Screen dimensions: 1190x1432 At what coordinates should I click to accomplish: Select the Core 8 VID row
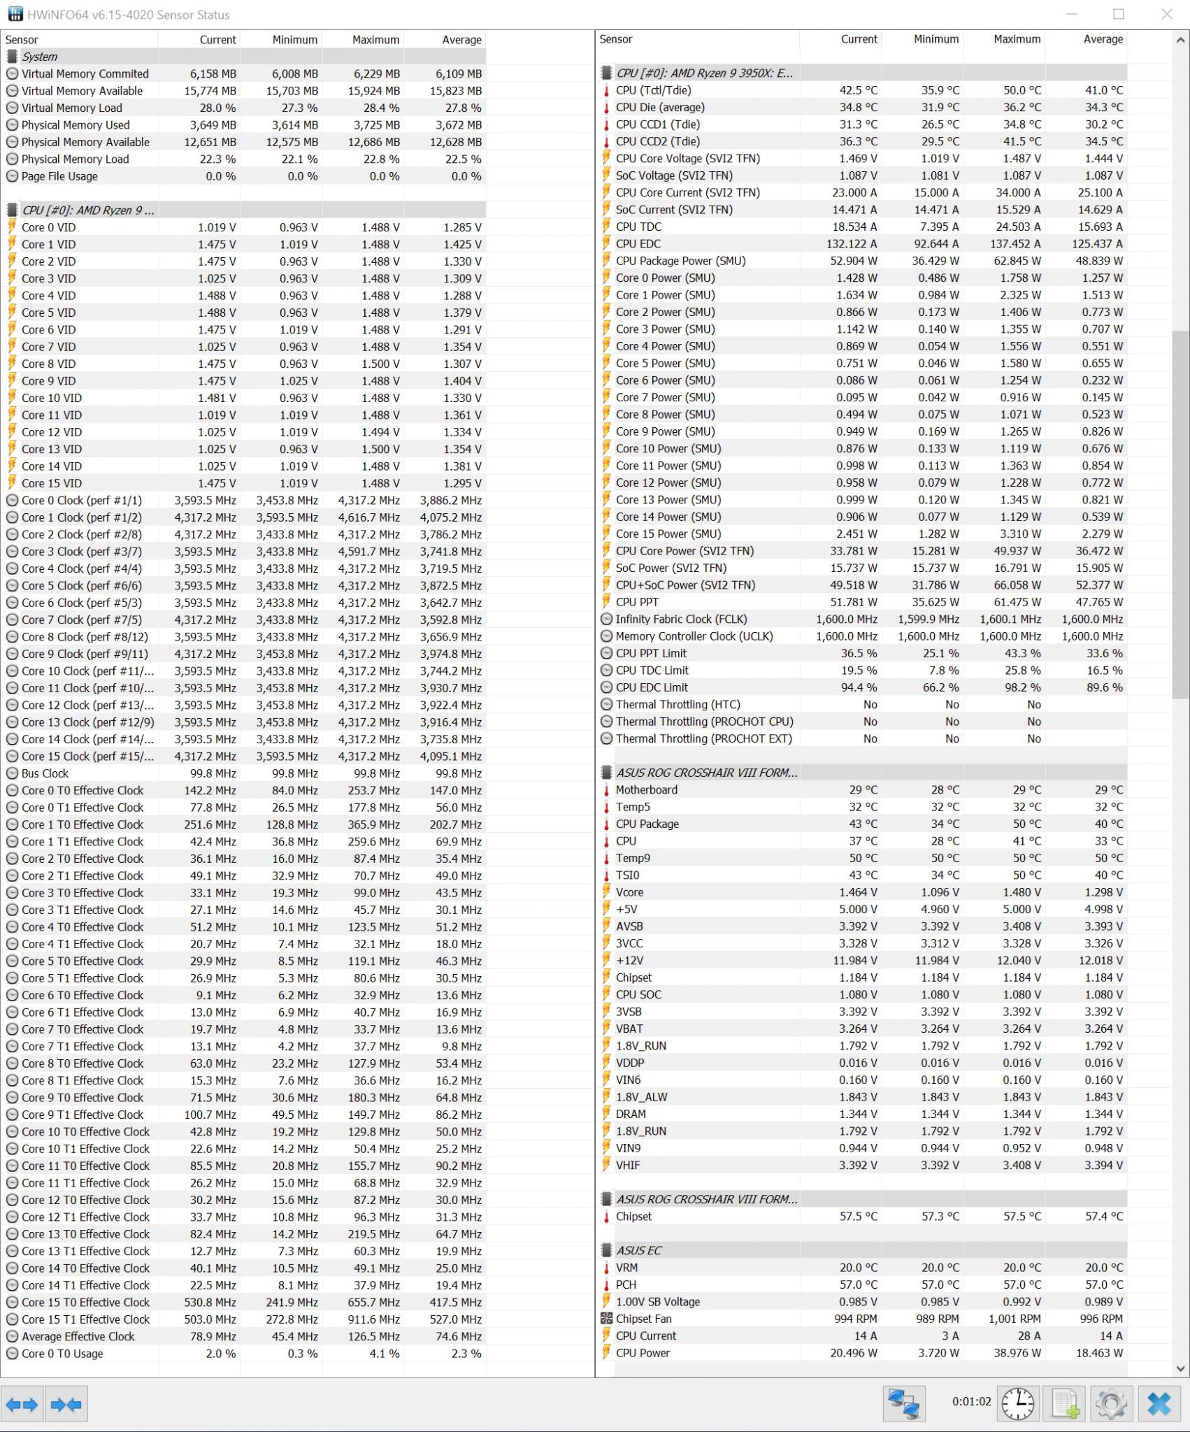pyautogui.click(x=244, y=364)
